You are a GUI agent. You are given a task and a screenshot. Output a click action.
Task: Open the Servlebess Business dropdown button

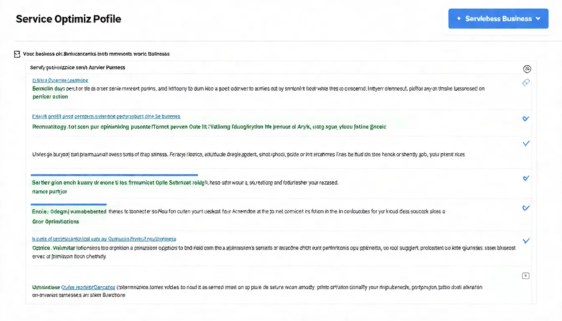[x=498, y=19]
